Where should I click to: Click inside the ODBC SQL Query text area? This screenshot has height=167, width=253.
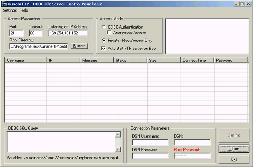pyautogui.click(x=61, y=142)
